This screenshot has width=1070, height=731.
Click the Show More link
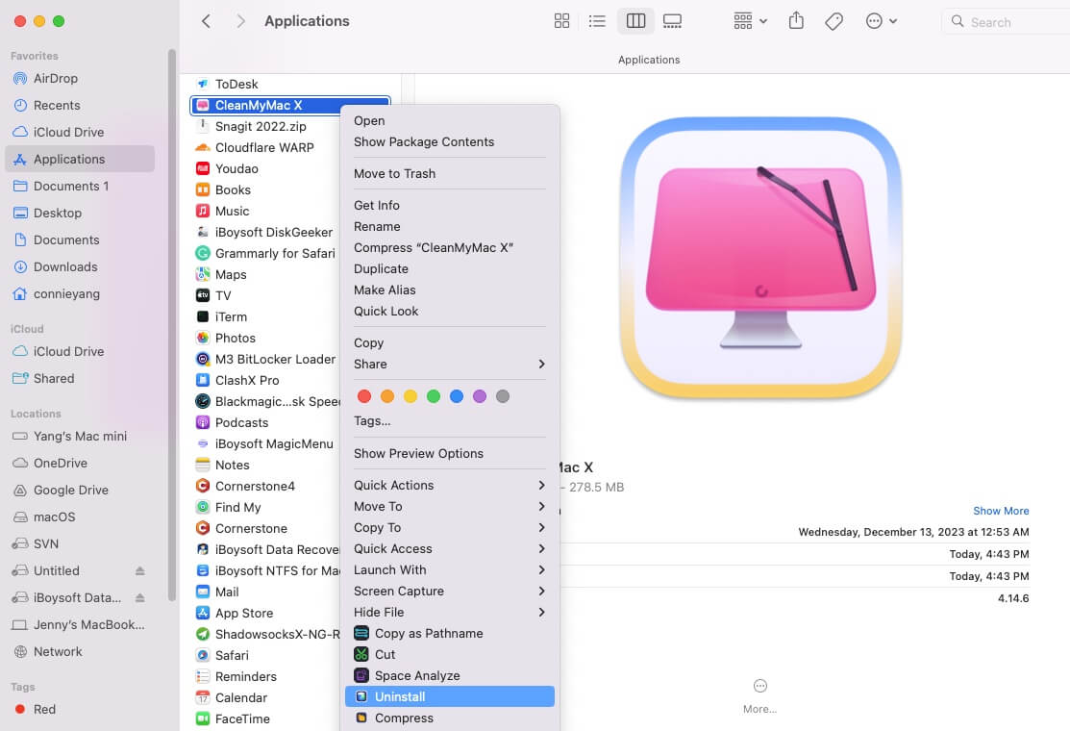coord(1001,511)
